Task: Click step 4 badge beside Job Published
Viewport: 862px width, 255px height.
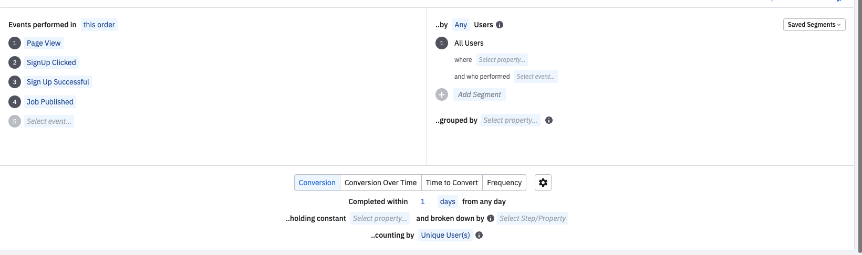Action: pyautogui.click(x=15, y=102)
